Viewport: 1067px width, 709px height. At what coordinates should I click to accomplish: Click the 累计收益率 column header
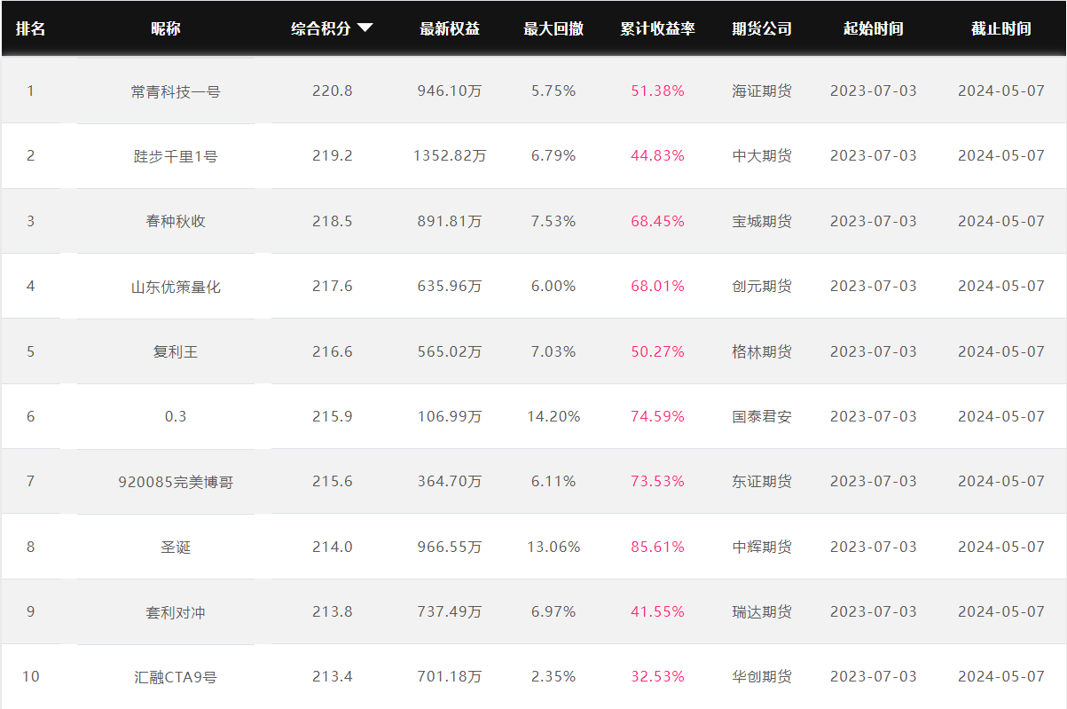coord(657,28)
